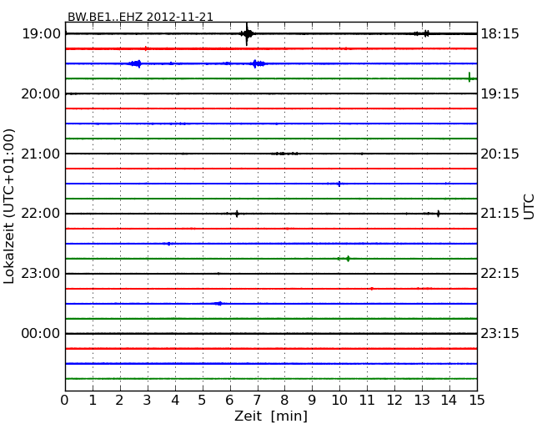
Task: Select x-axis tick label 6
Action: [x=229, y=400]
